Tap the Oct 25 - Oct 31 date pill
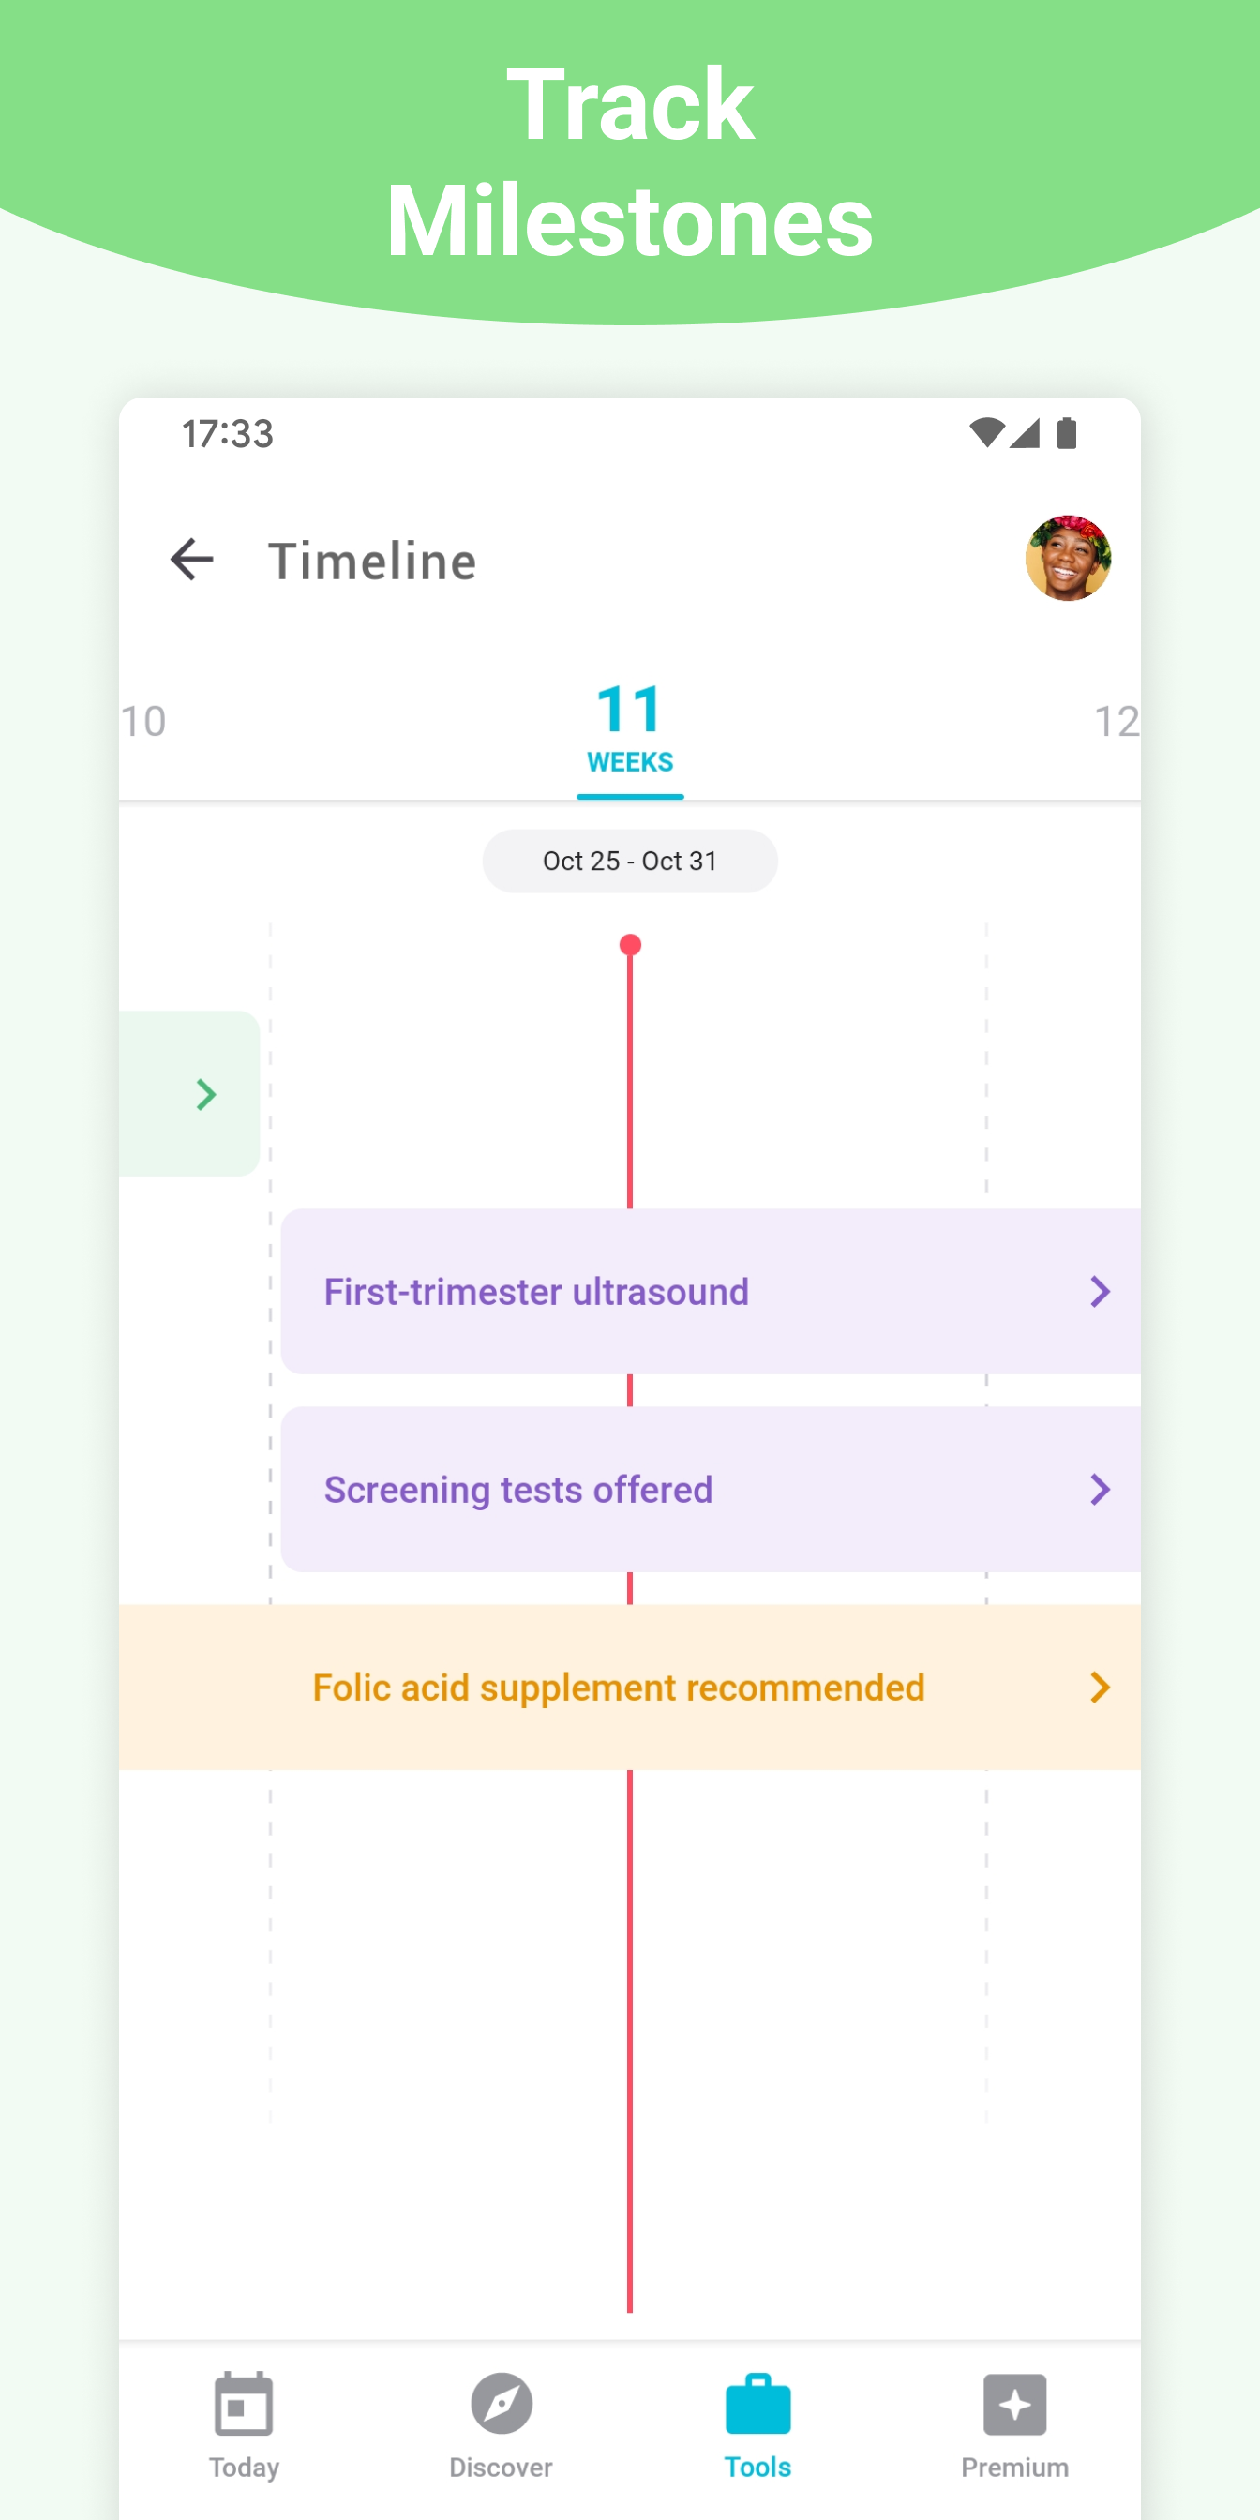 coord(630,861)
